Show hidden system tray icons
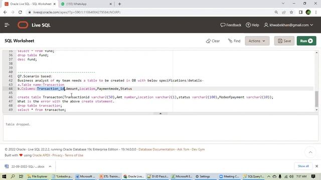The image size is (321, 180). tap(269, 176)
